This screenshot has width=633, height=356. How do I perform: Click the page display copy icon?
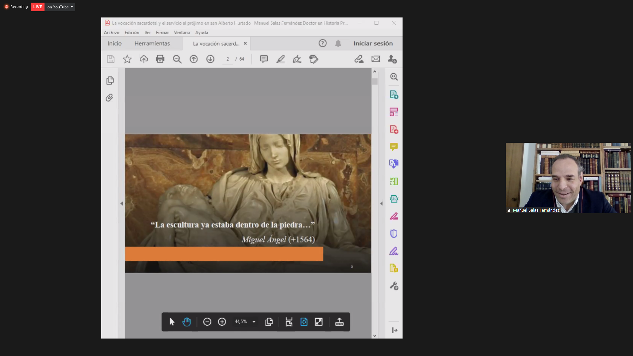pos(269,322)
